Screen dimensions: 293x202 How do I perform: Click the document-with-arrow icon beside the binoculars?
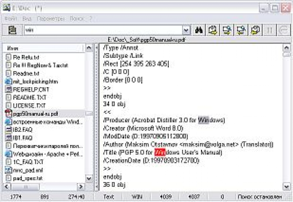point(213,30)
